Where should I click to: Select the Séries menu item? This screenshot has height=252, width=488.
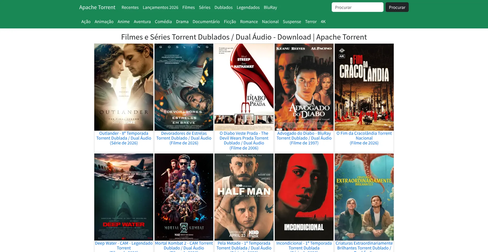coord(205,7)
